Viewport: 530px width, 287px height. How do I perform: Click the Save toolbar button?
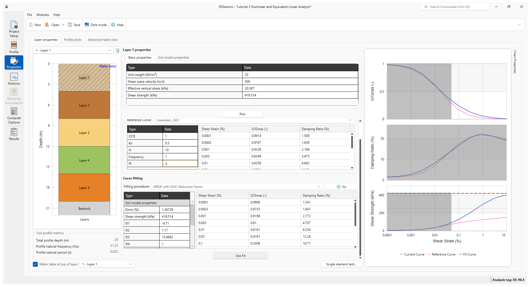(74, 25)
